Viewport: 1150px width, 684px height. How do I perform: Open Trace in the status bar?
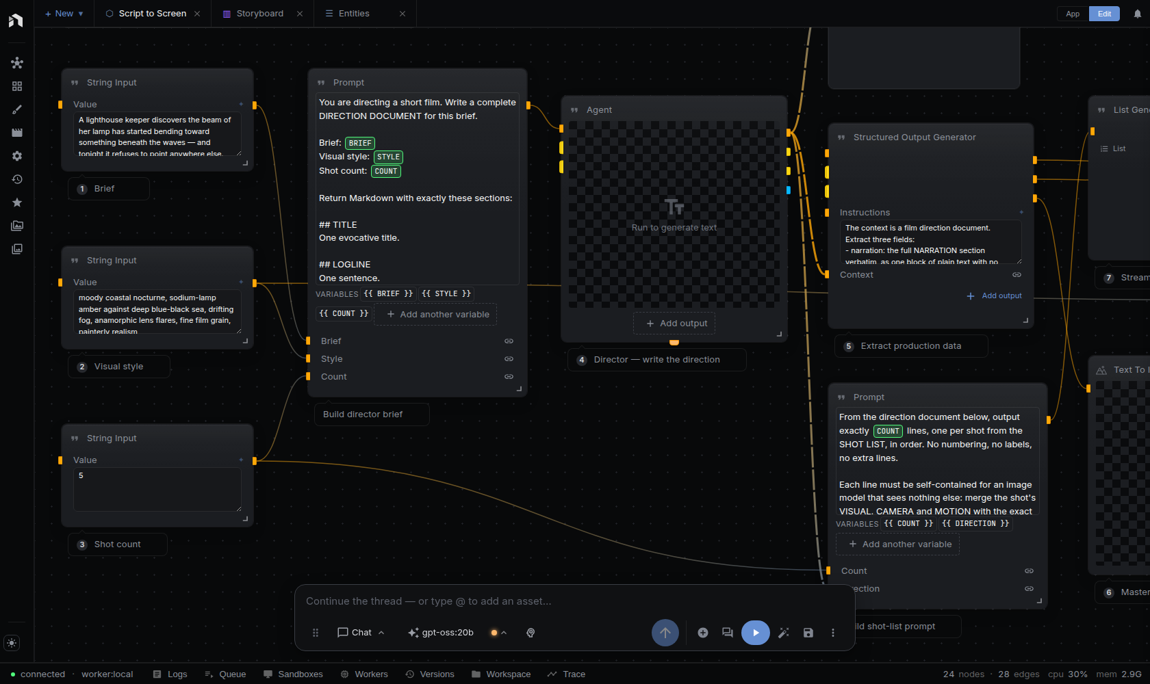pos(567,674)
